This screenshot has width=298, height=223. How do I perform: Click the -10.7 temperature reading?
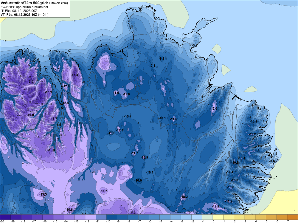128,116
